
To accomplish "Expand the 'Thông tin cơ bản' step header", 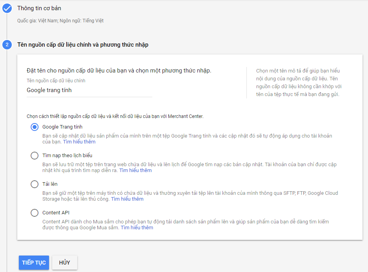I will (39, 8).
